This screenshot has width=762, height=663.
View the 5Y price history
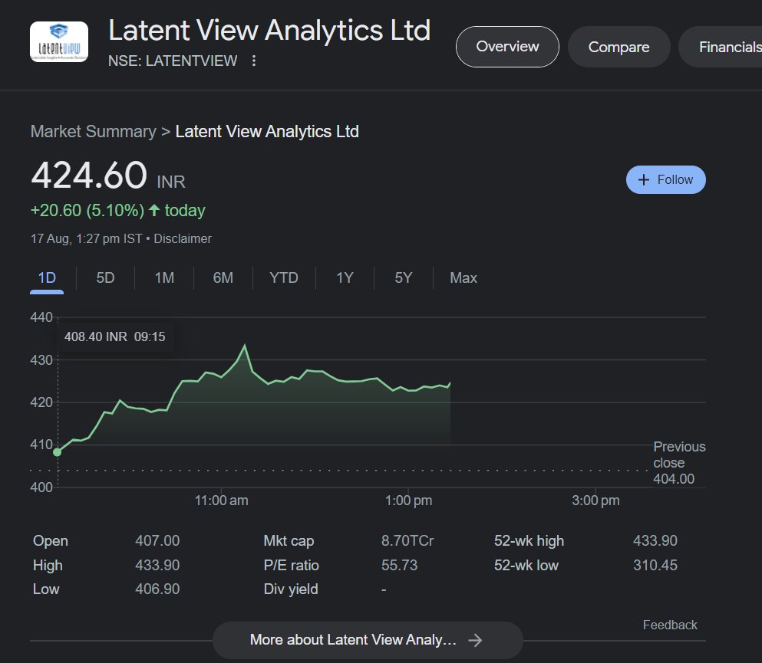click(x=402, y=277)
